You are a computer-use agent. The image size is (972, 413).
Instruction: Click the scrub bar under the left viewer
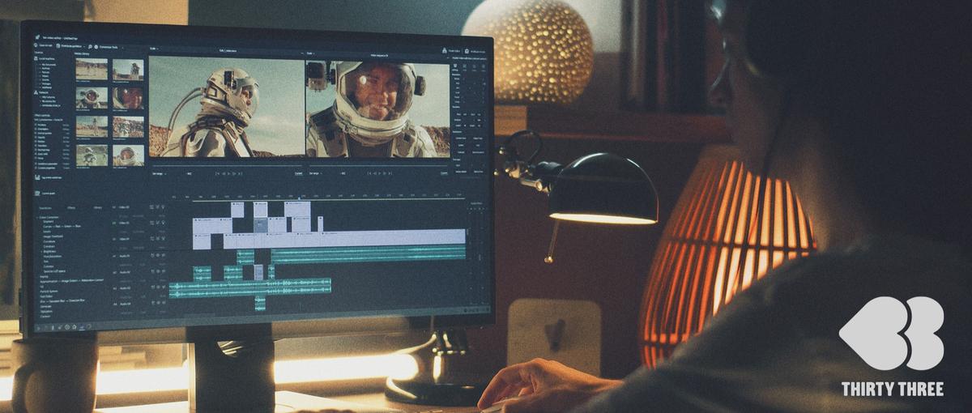click(x=227, y=166)
